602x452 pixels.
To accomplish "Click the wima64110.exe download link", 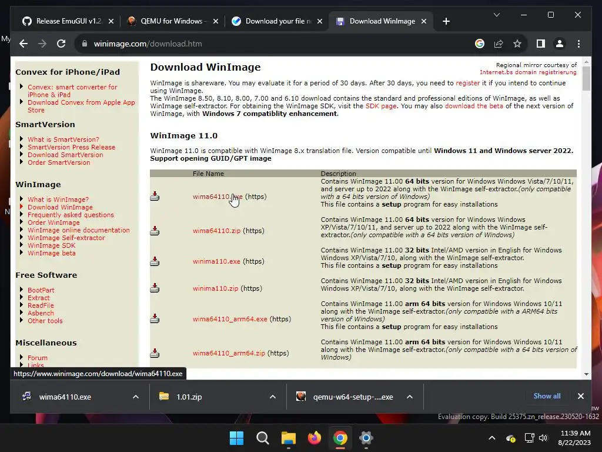I will pyautogui.click(x=218, y=197).
